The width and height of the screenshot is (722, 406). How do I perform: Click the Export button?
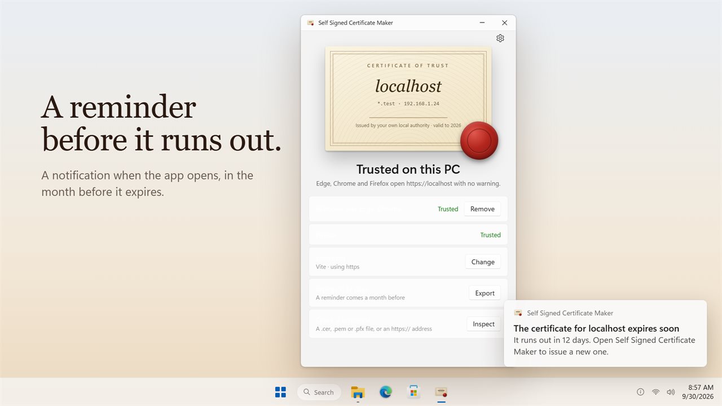[x=485, y=293]
